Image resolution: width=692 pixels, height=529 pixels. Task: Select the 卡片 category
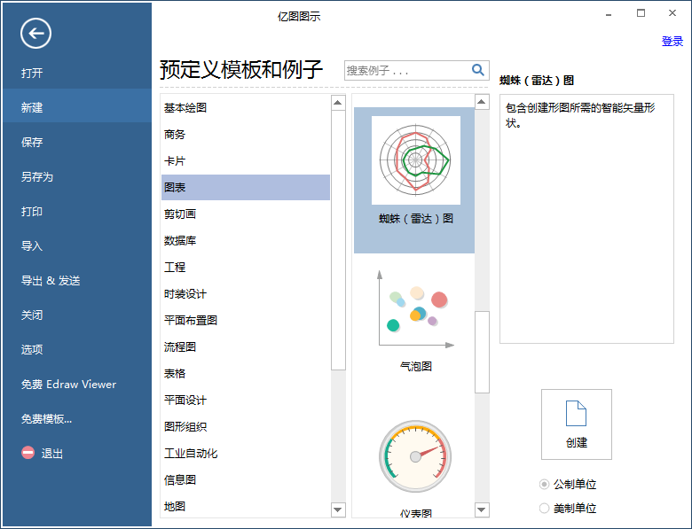246,161
